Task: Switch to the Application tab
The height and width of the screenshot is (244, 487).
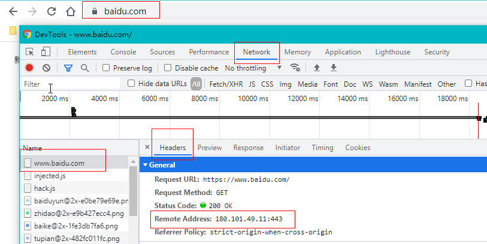Action: [343, 52]
